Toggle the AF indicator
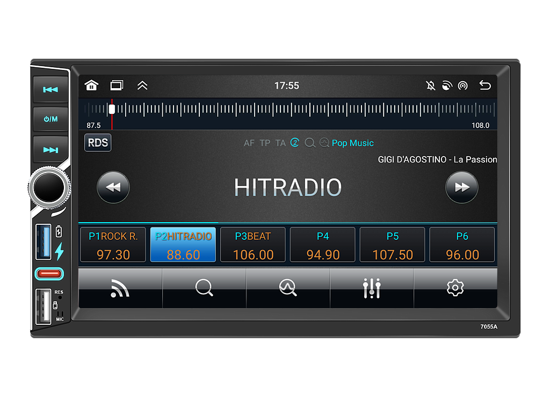 pos(249,143)
